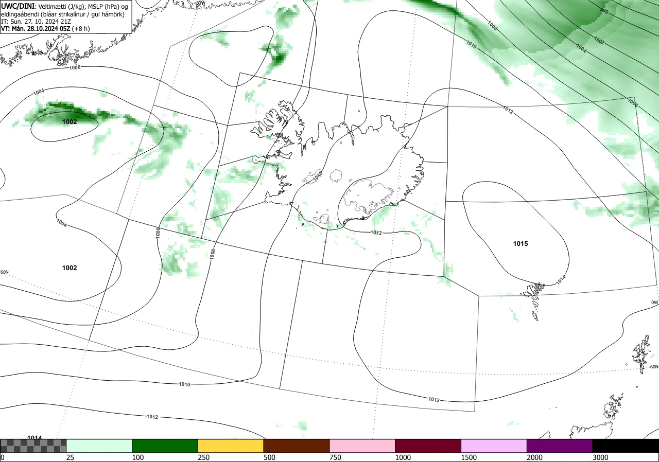
Task: Click the light green 25–100 legend swatch
Action: [x=99, y=446]
